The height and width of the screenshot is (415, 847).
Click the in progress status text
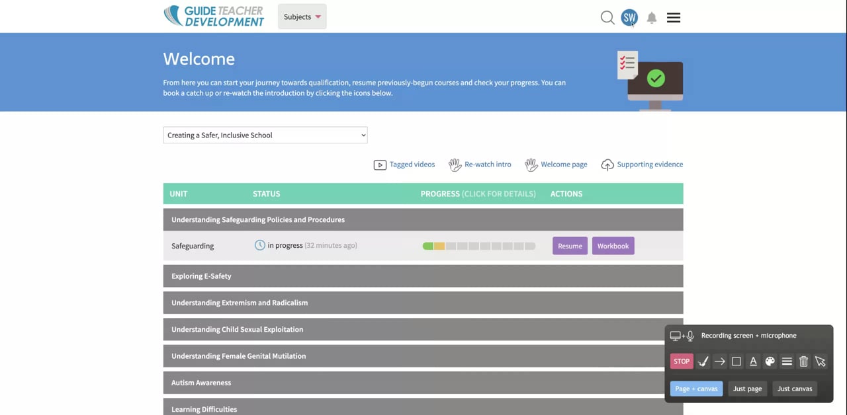(x=285, y=245)
